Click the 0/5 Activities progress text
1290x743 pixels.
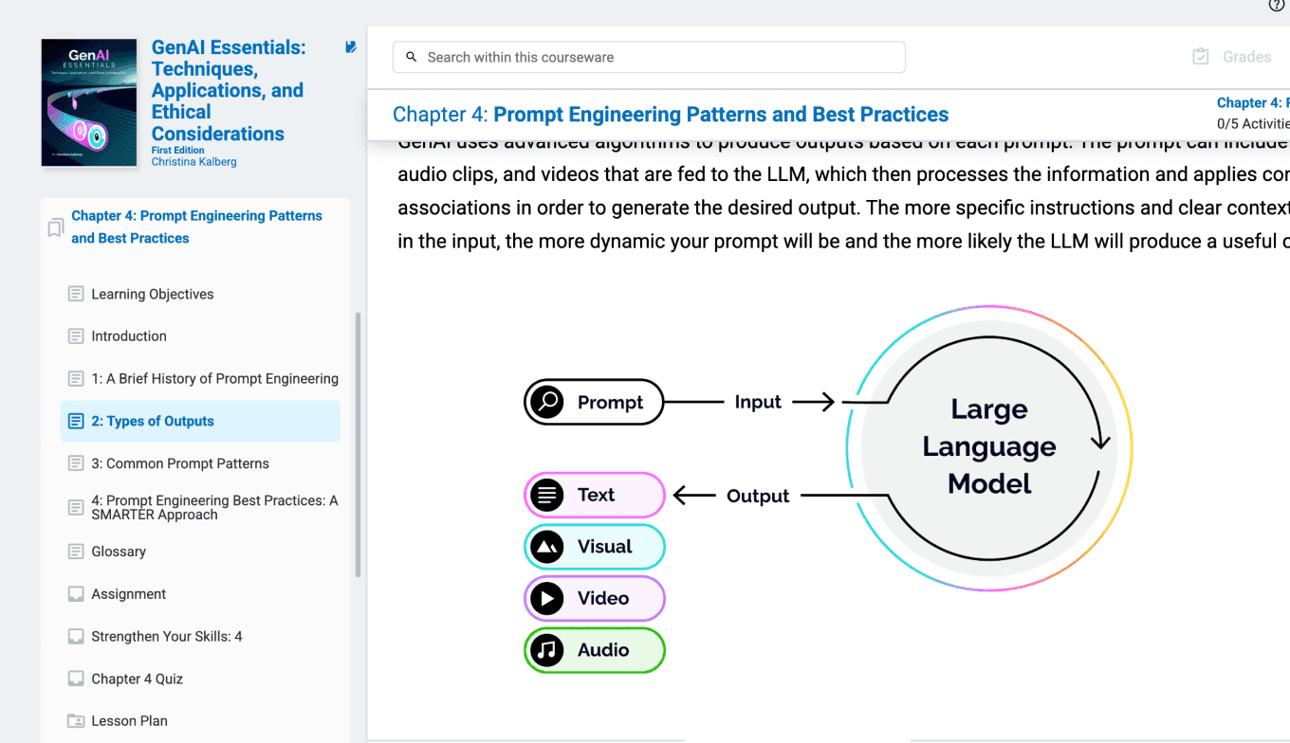(1253, 124)
